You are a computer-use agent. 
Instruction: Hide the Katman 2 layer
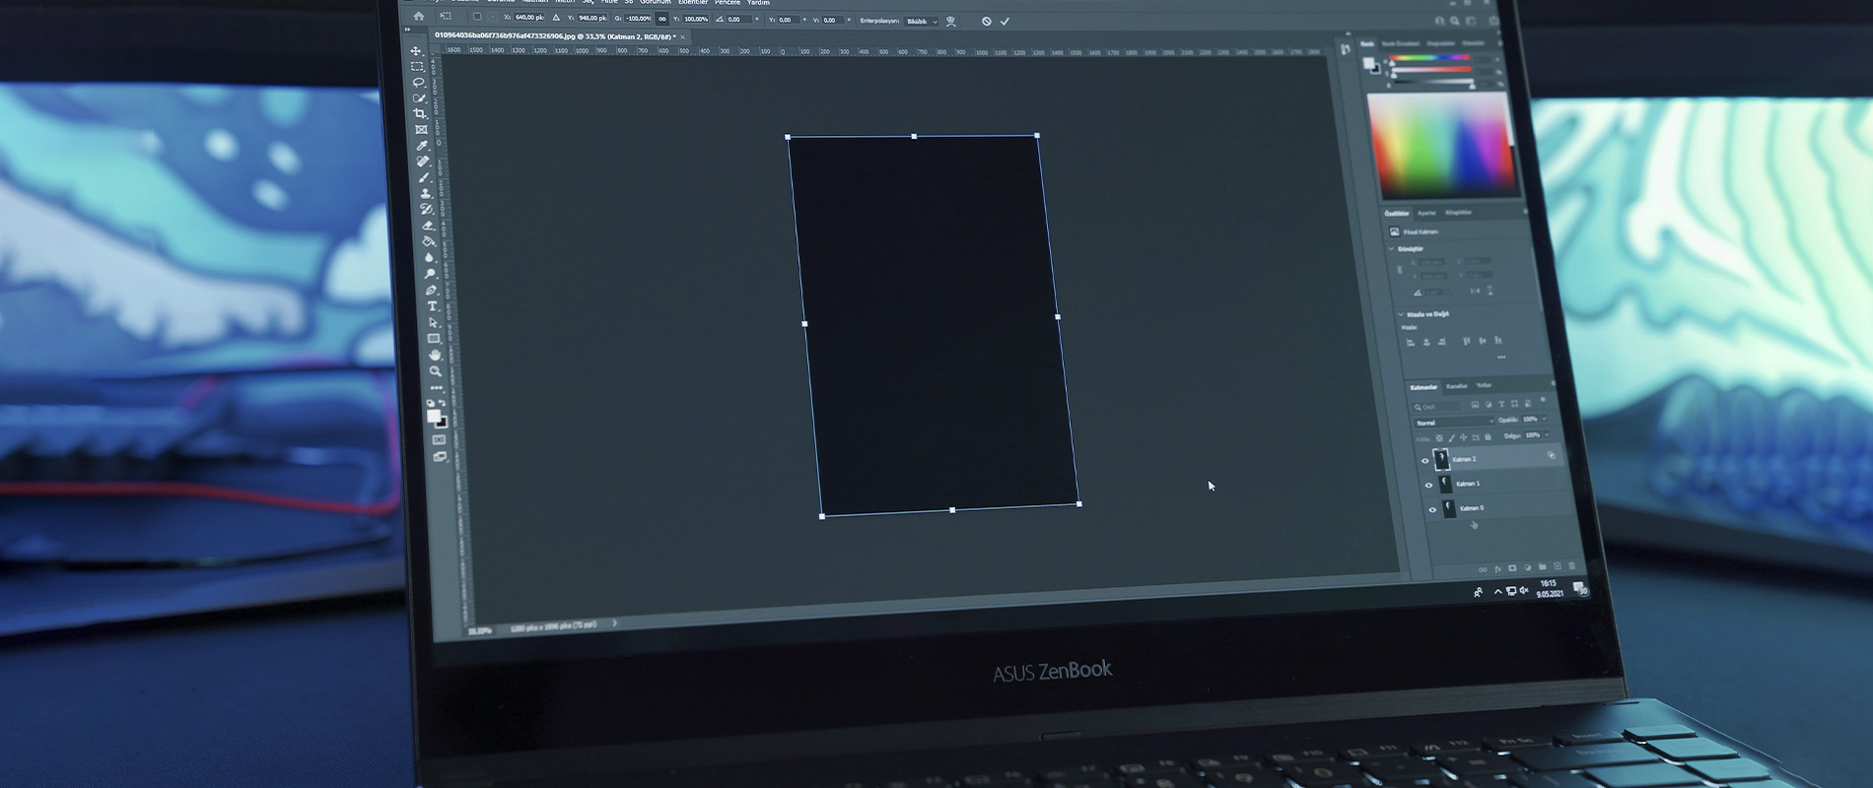click(1424, 460)
